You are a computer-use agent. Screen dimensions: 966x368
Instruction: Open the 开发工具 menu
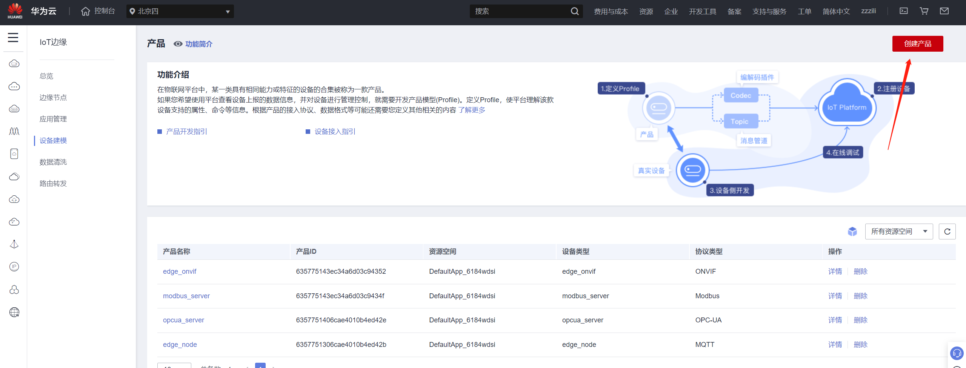pyautogui.click(x=703, y=11)
